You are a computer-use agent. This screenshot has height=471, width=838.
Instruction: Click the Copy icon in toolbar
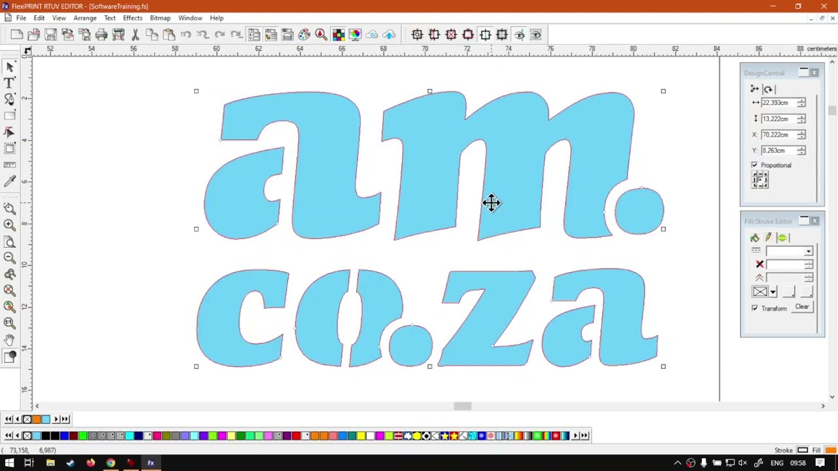[x=152, y=35]
